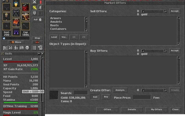The image size is (185, 116).
Task: Click the empty amulet slot
Action: (7, 7)
